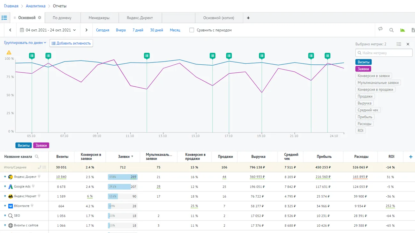Add a column with the blue plus icon

(411, 157)
